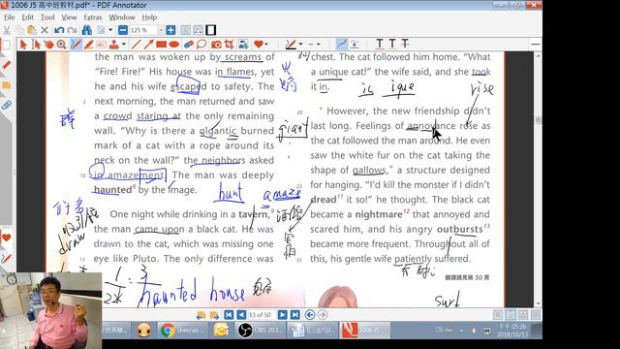Viewport: 620px width, 349px height.
Task: Click the first underline T text style
Action: 379,45
